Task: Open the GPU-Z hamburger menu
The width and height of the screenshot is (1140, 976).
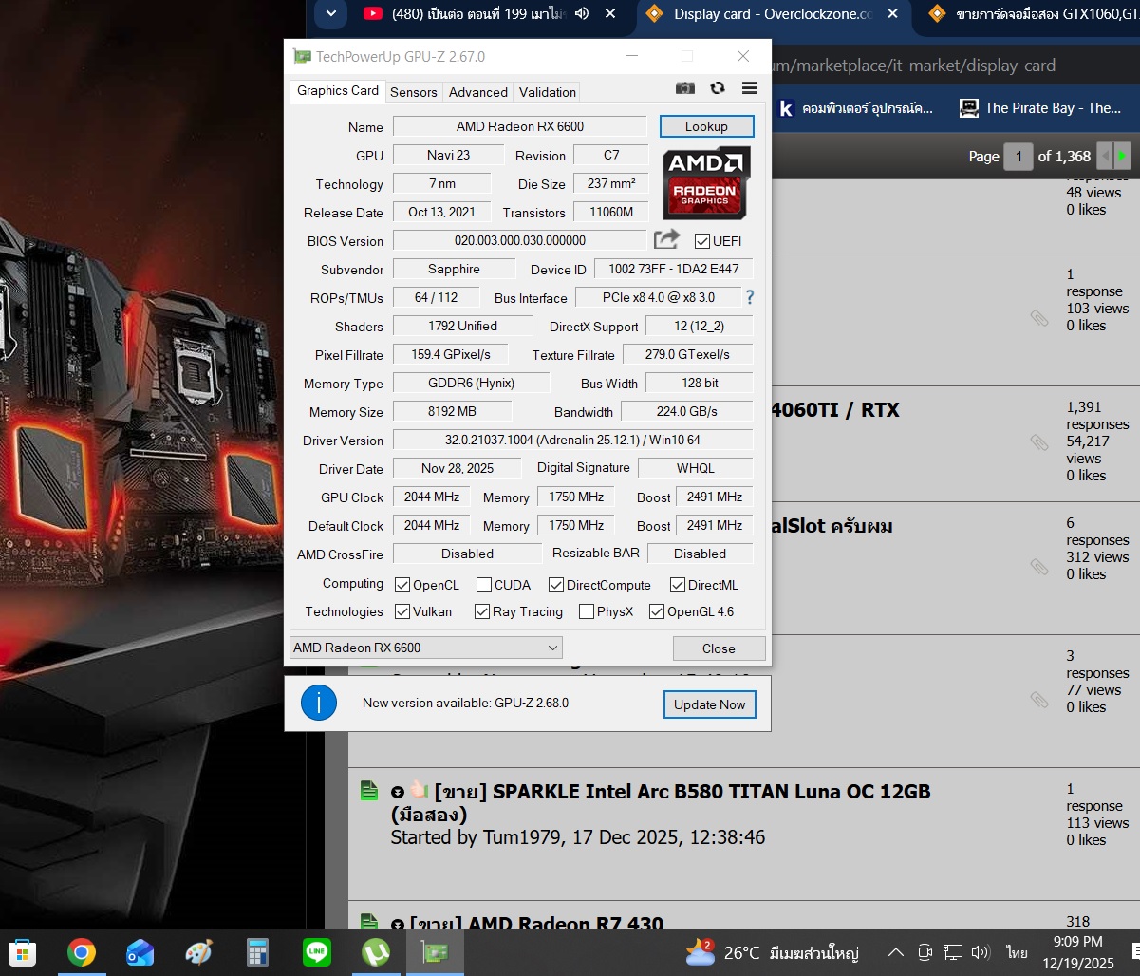Action: pyautogui.click(x=750, y=88)
